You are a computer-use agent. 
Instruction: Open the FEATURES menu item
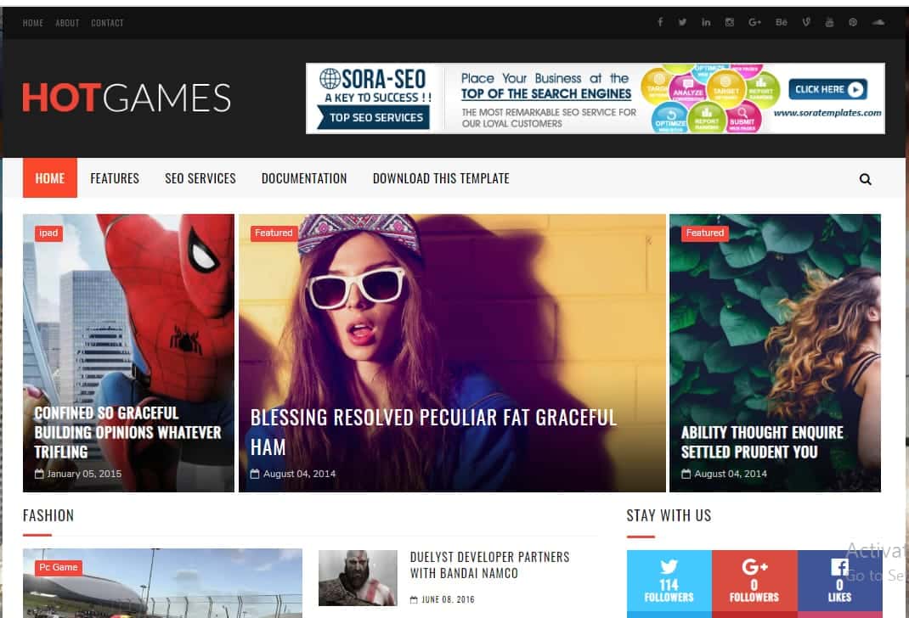coord(115,178)
